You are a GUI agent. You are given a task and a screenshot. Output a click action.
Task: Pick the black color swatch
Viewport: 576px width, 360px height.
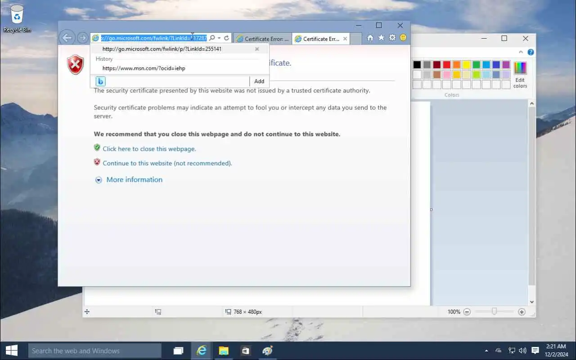[x=417, y=65]
